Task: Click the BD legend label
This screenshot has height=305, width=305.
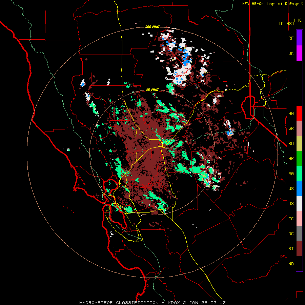Action: (x=291, y=144)
